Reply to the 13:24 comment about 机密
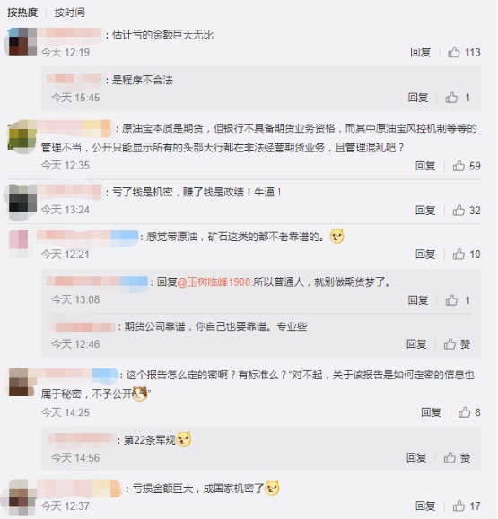This screenshot has height=519, width=498. (x=425, y=210)
